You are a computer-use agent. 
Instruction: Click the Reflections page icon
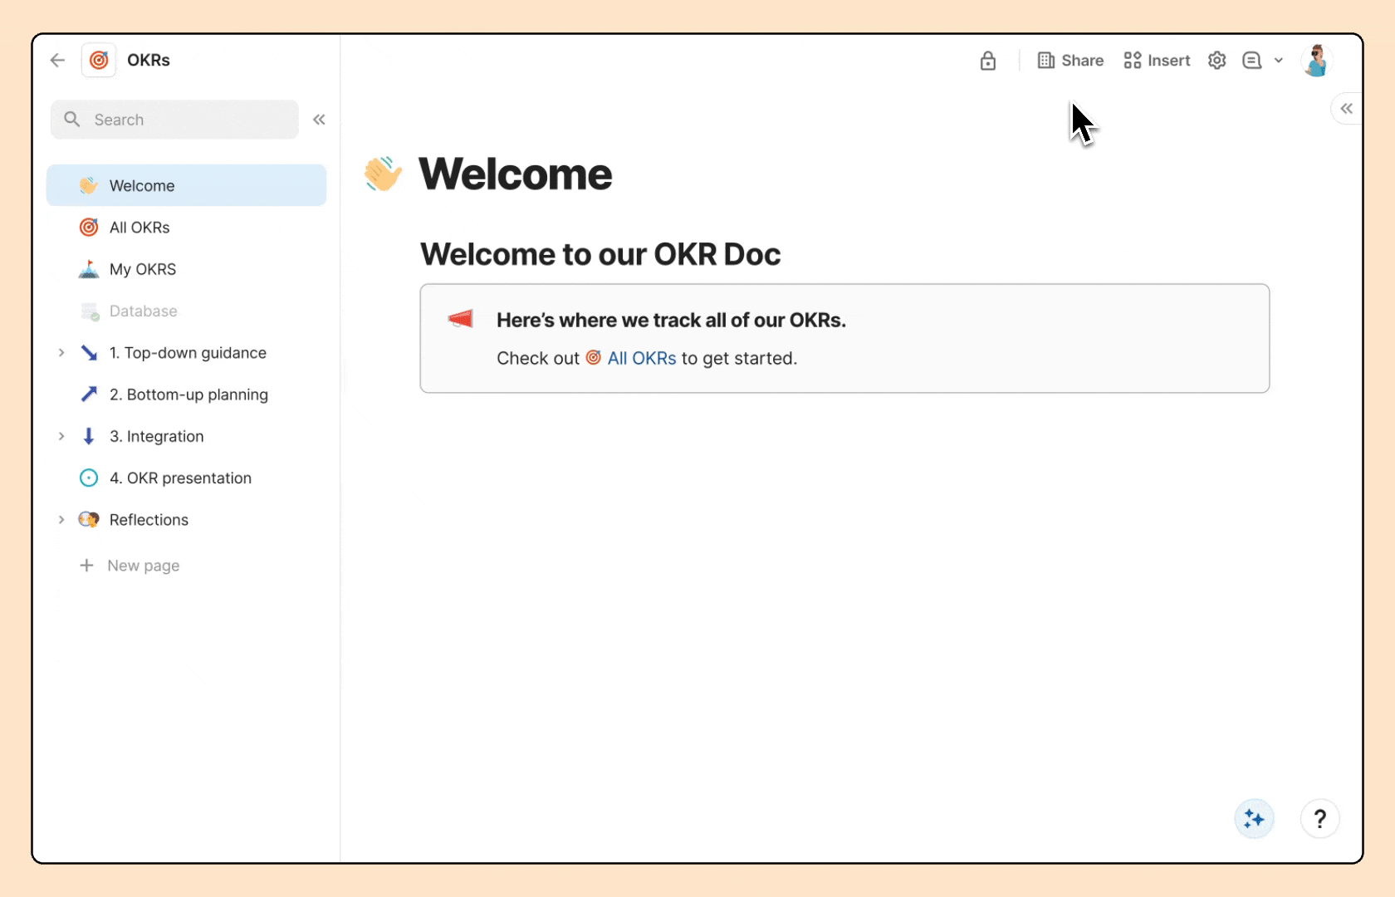[x=89, y=520]
